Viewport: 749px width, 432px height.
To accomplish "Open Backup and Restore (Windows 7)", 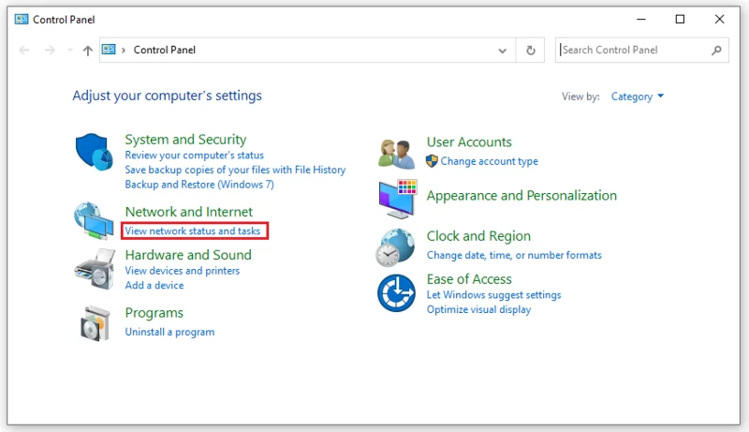I will pyautogui.click(x=199, y=185).
